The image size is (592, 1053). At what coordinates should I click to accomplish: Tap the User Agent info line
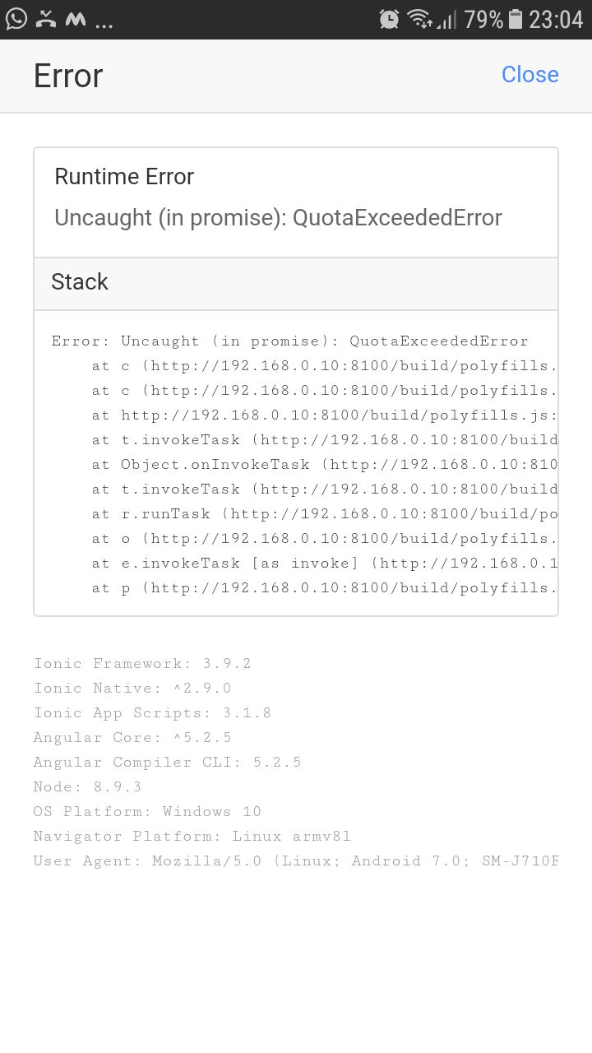pos(296,861)
